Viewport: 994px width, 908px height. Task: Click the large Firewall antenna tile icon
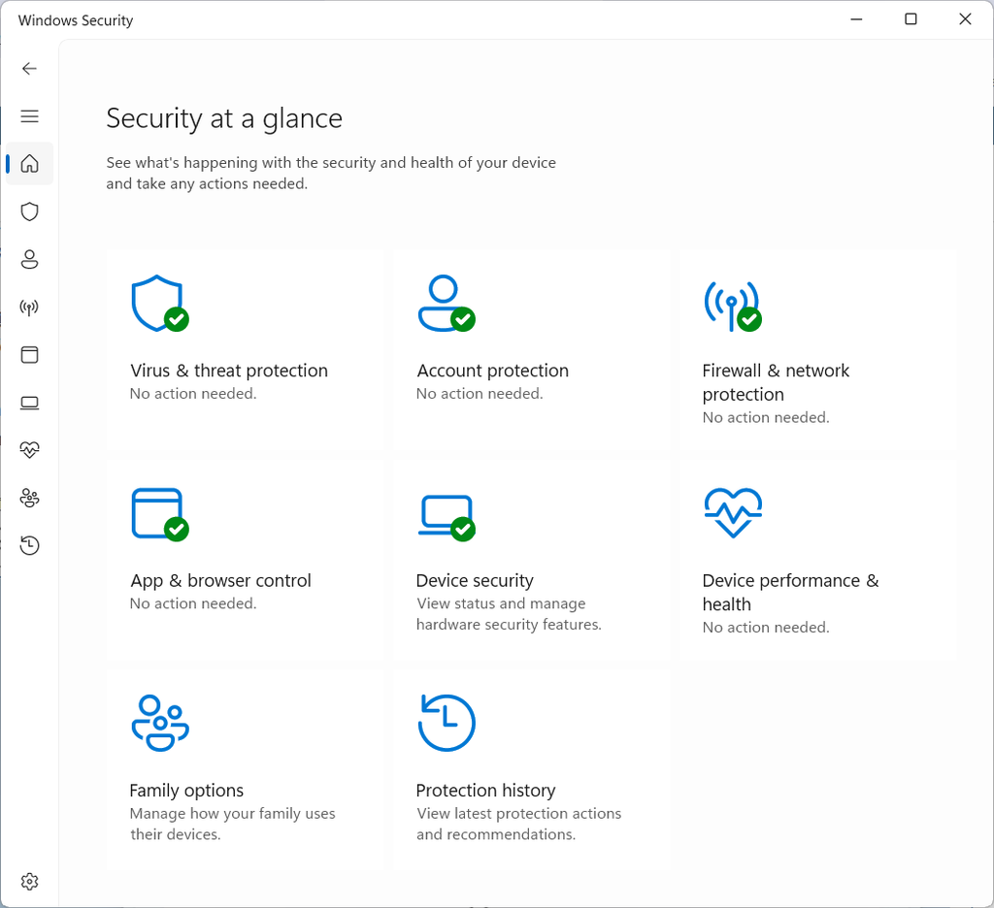pyautogui.click(x=733, y=306)
